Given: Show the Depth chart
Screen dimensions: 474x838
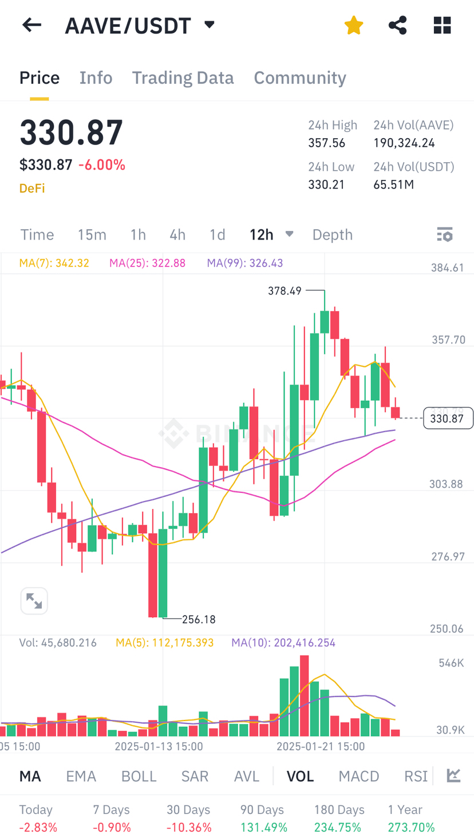Looking at the screenshot, I should pyautogui.click(x=332, y=234).
